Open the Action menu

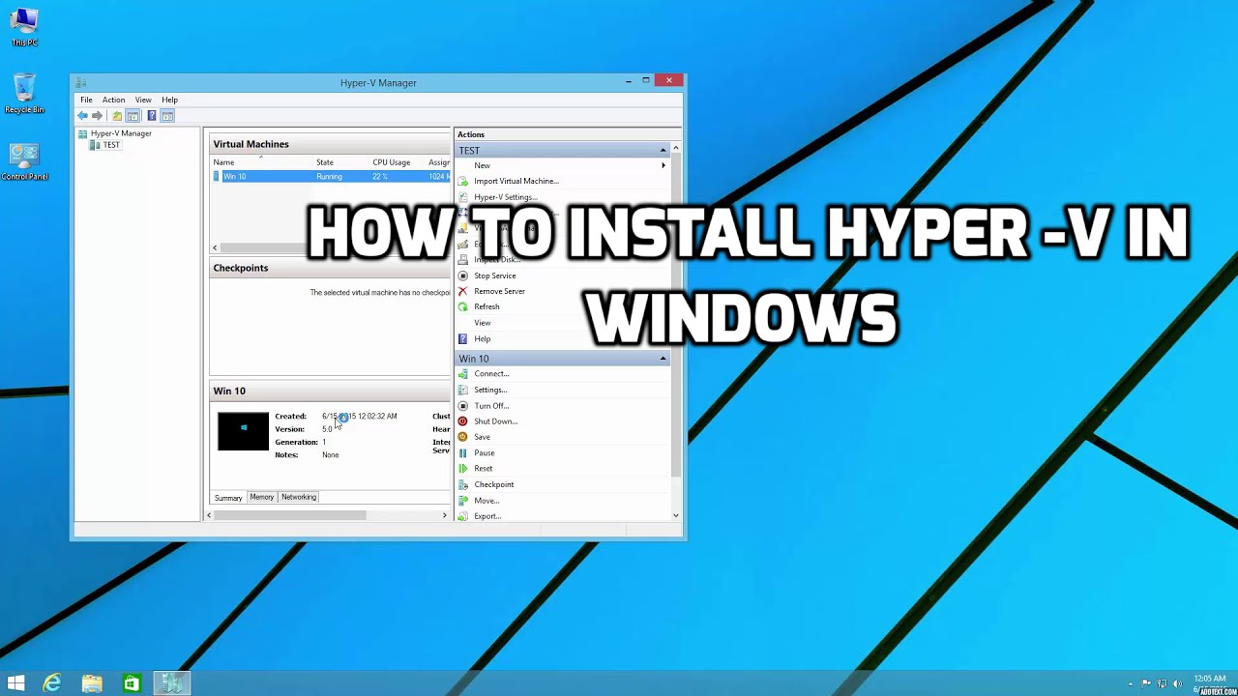113,100
